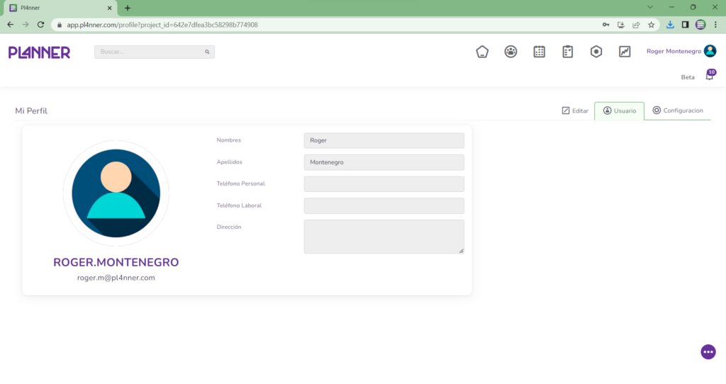The width and height of the screenshot is (726, 384).
Task: Click the Editar button
Action: pos(575,111)
